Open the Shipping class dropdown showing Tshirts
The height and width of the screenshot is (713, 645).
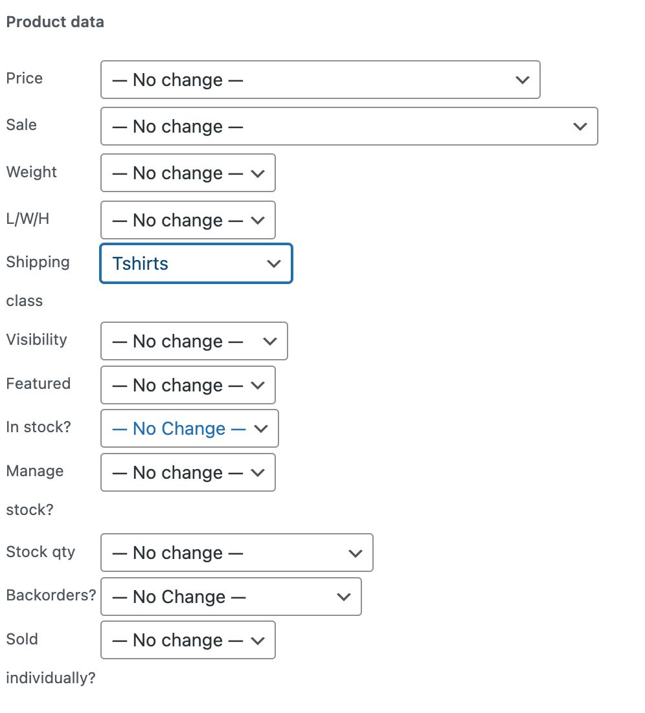[196, 263]
